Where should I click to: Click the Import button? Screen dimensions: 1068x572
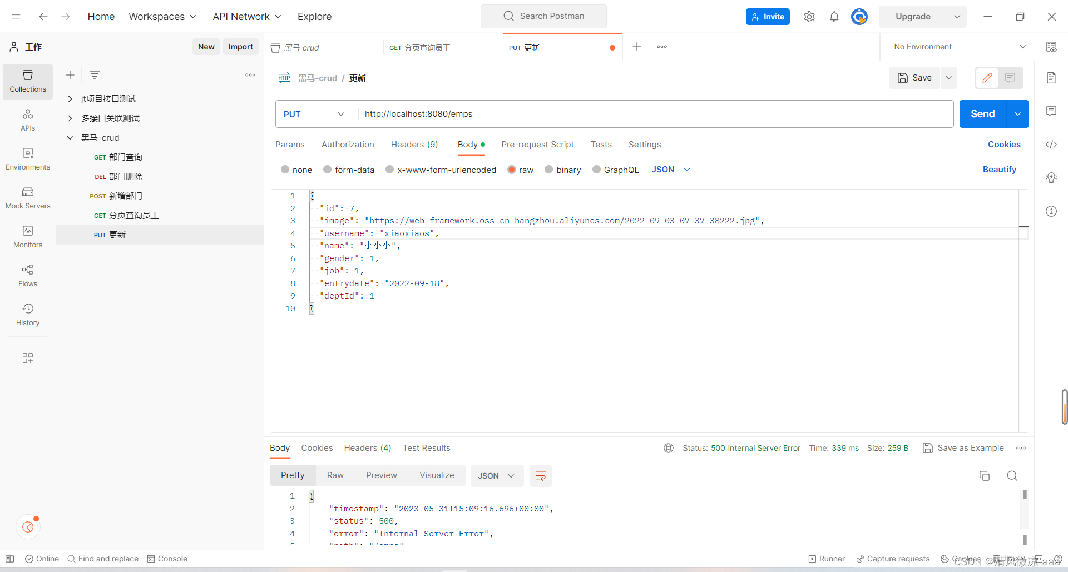pos(241,47)
